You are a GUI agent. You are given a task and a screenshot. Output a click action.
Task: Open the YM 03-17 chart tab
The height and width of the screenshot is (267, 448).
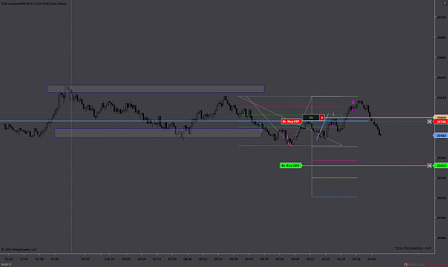coord(6,265)
